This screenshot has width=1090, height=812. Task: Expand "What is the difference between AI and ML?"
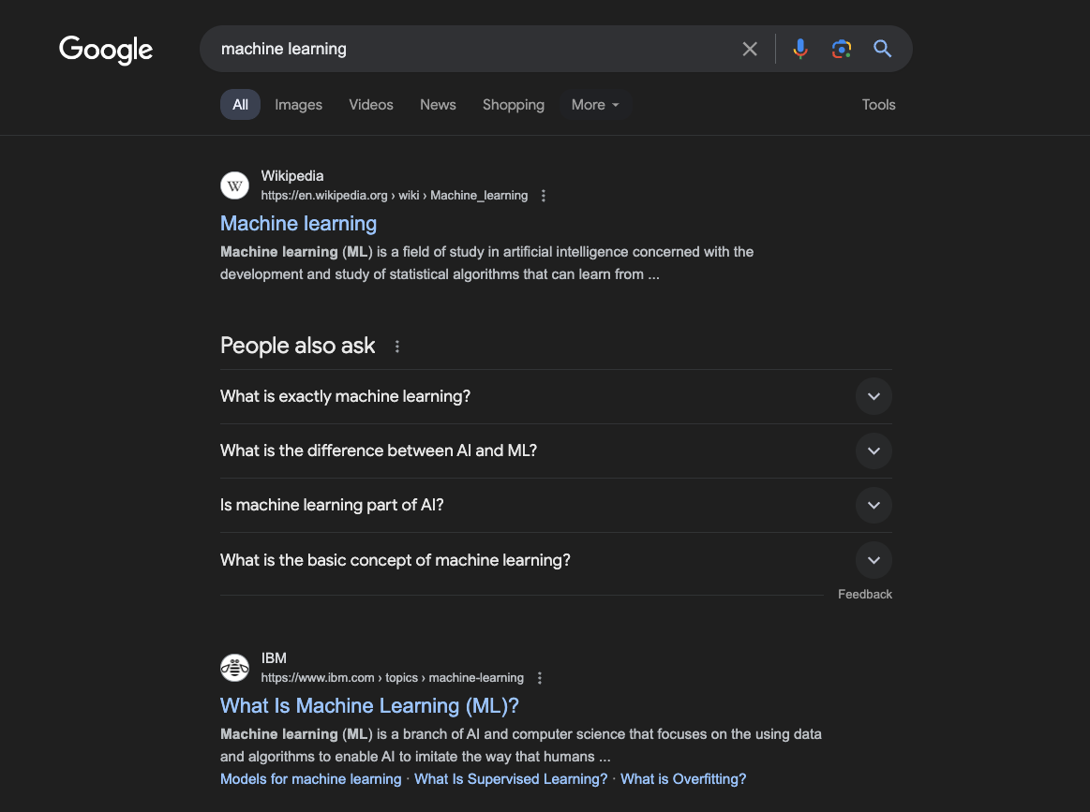tap(556, 450)
